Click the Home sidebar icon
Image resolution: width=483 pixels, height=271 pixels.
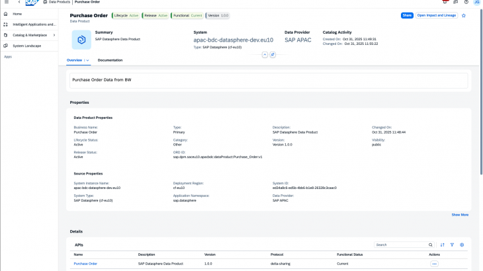pos(5,14)
